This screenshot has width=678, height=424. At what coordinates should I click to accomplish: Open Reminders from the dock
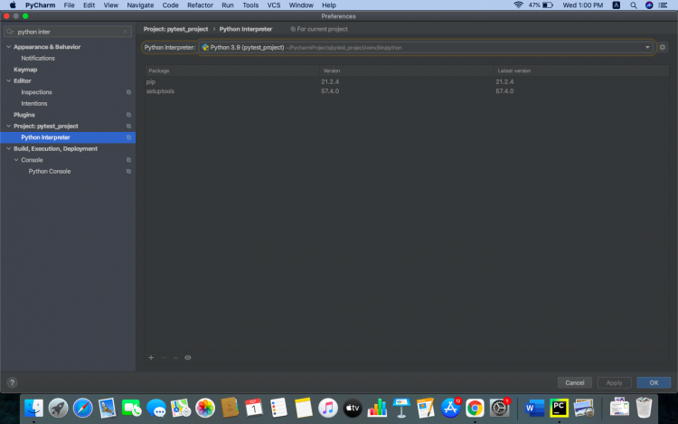(278, 408)
